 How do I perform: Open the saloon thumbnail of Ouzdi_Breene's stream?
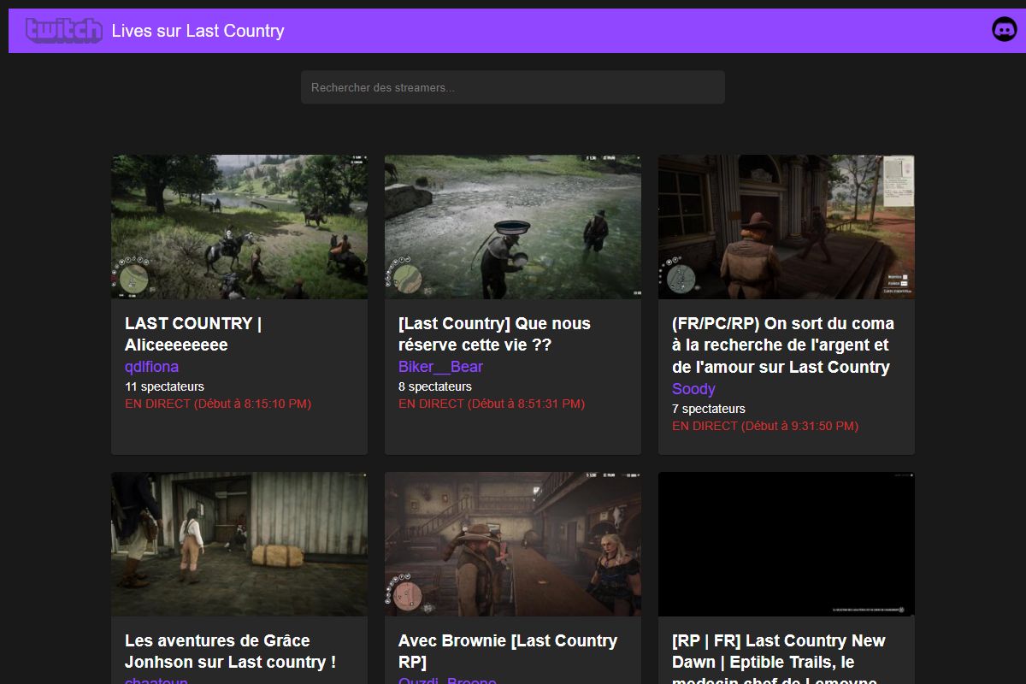(x=513, y=544)
